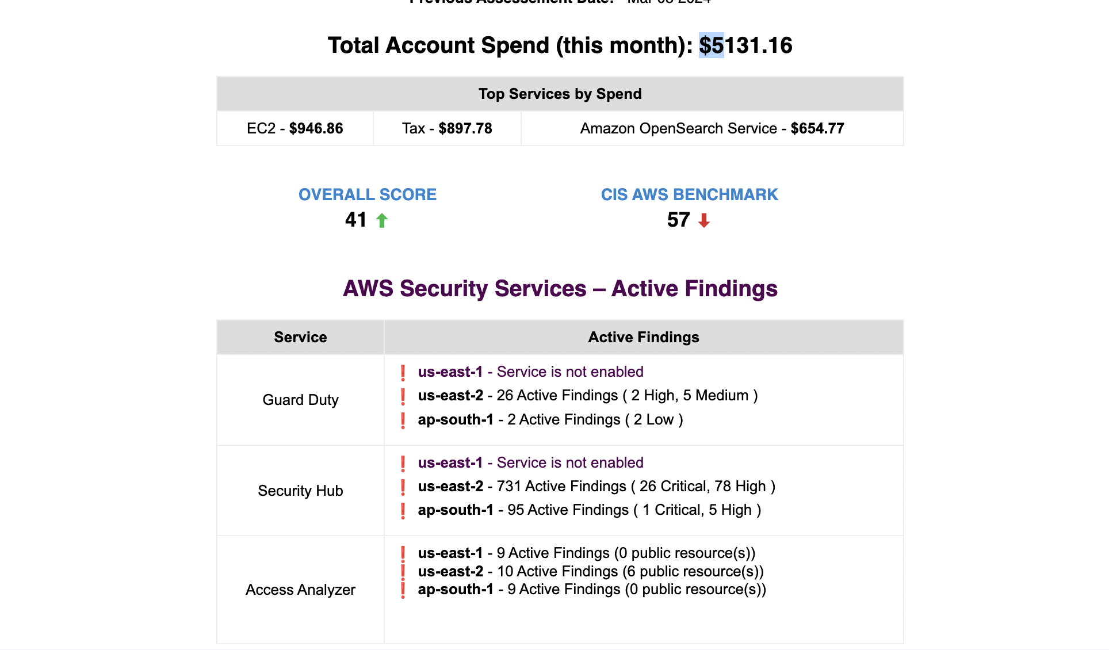Click the exclamation icon for Security Hub ap-south-1
1109x650 pixels.
click(x=403, y=511)
